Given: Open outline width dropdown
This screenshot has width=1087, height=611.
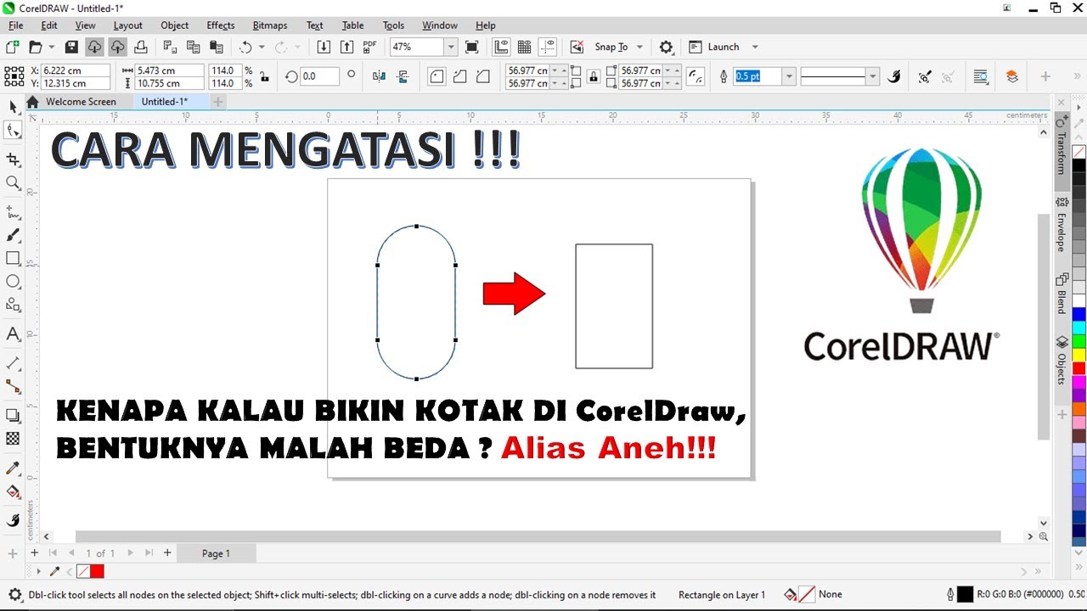Looking at the screenshot, I should (x=789, y=76).
